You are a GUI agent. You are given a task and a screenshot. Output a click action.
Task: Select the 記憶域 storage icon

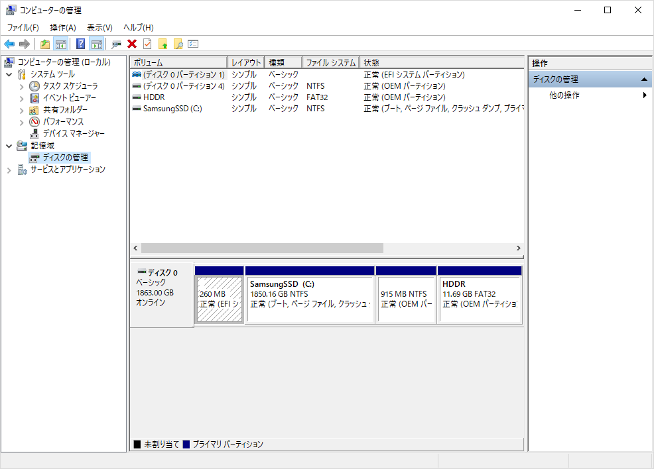coord(22,146)
